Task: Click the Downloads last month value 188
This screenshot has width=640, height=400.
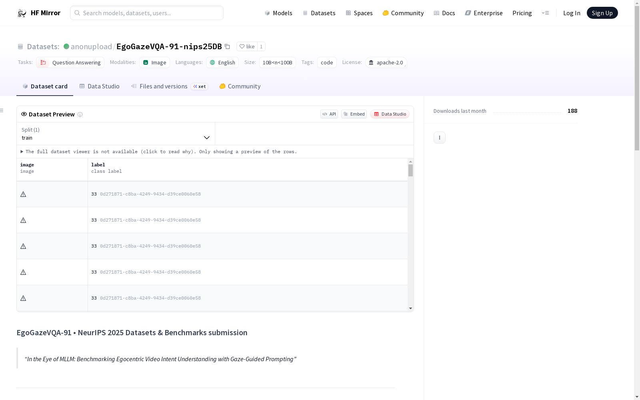Action: point(572,111)
